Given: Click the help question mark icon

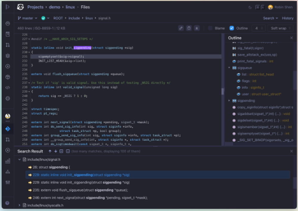Looking at the screenshot, I should click(x=7, y=203).
